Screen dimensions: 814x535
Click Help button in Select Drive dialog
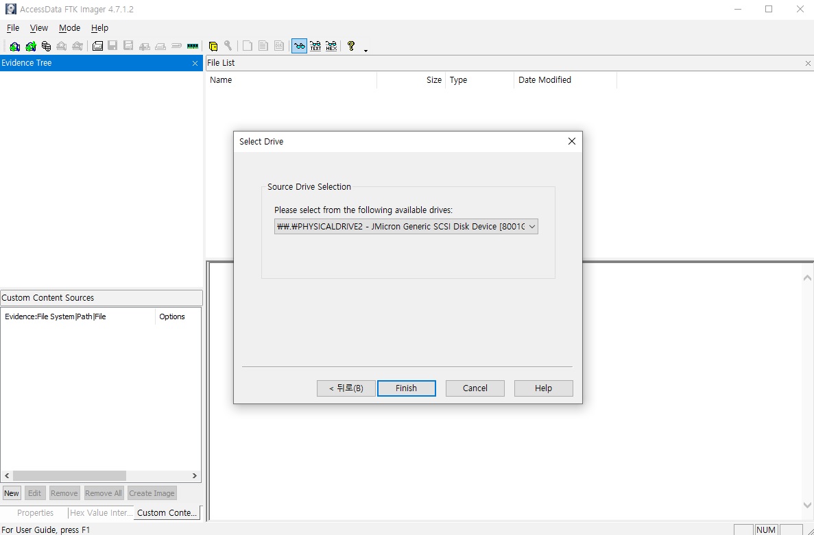pyautogui.click(x=544, y=388)
